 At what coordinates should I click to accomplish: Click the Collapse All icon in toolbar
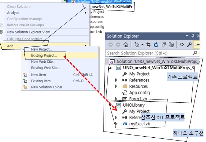pos(164,45)
